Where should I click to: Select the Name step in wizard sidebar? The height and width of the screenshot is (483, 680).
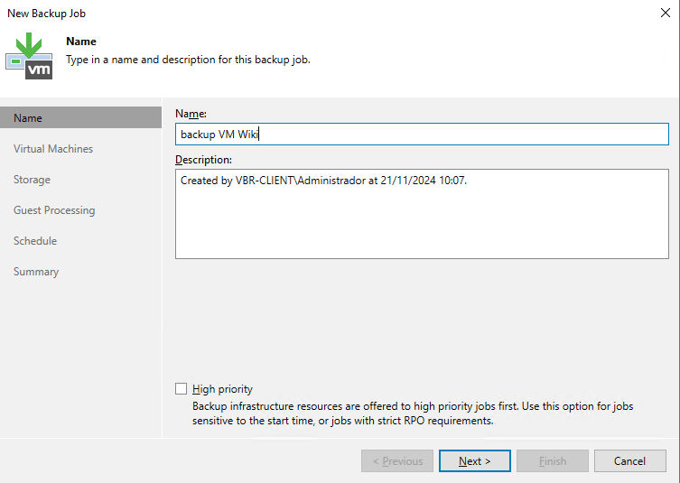pos(28,118)
